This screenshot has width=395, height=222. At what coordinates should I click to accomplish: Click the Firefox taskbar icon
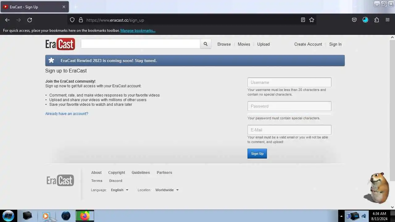(85, 216)
